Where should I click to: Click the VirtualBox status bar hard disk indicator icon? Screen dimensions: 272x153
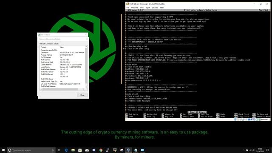click(235, 119)
